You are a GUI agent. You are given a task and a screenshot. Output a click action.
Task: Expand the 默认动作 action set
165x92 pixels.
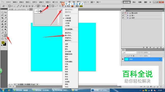(128, 13)
